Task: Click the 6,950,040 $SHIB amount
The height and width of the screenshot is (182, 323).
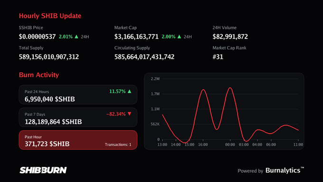Action: 50,99
